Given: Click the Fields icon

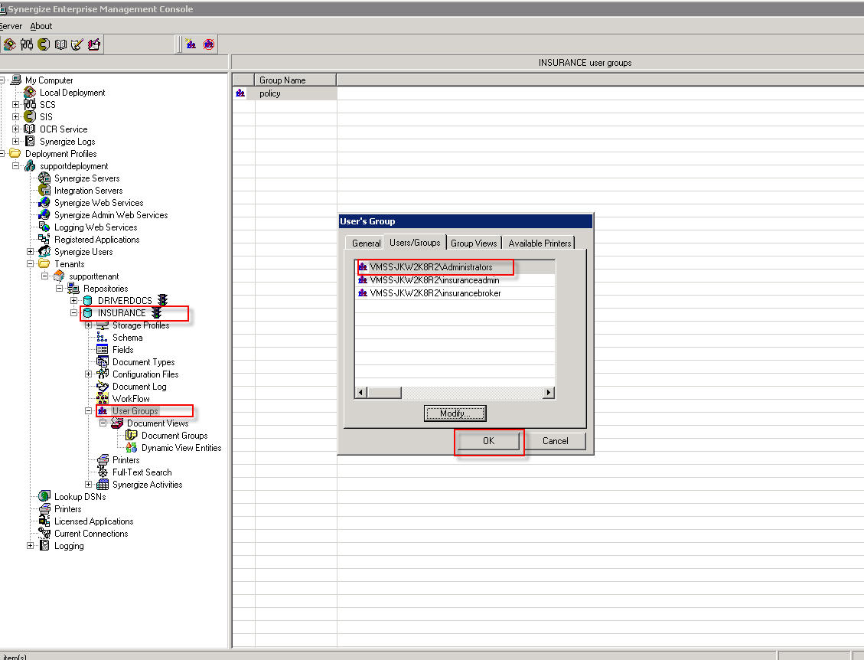Looking at the screenshot, I should (x=102, y=350).
